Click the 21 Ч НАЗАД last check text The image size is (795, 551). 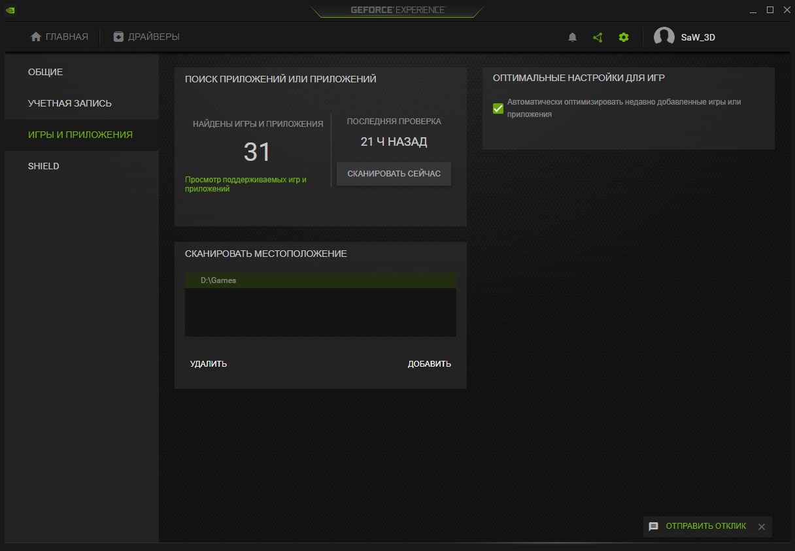click(394, 142)
